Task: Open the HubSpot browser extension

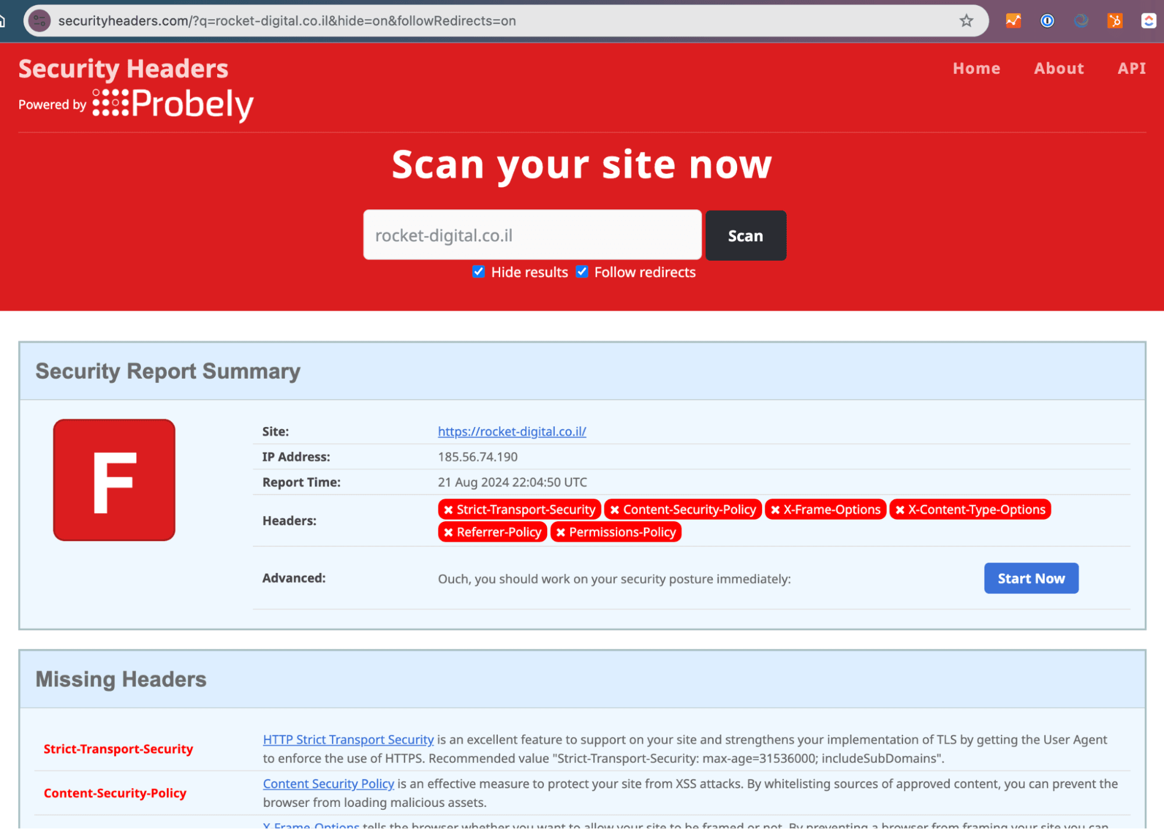Action: (1115, 20)
